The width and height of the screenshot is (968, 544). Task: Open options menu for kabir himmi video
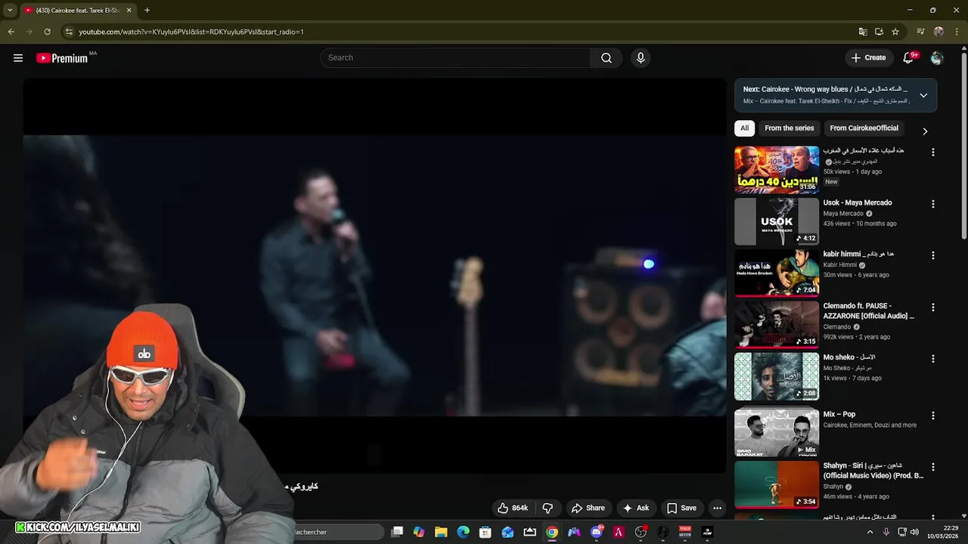[x=932, y=255]
